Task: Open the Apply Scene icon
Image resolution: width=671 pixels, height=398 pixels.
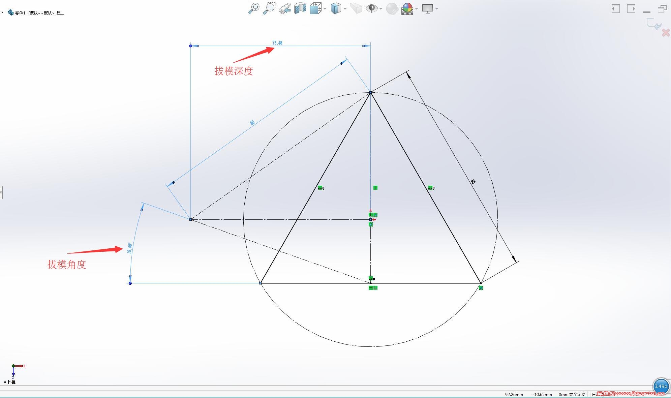Action: point(407,8)
